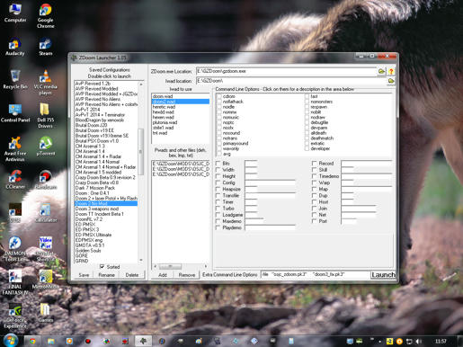This screenshot has width=463, height=347.
Task: Click the Rename configuration button
Action: click(106, 275)
